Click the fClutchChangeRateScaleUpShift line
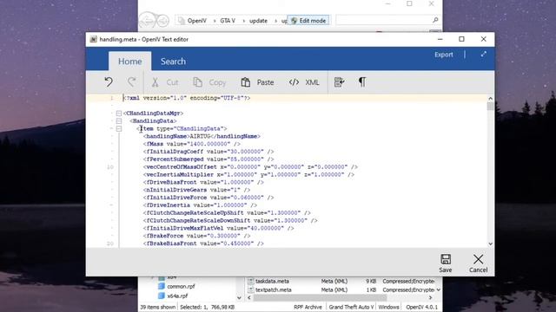The image size is (556, 312). (x=227, y=213)
